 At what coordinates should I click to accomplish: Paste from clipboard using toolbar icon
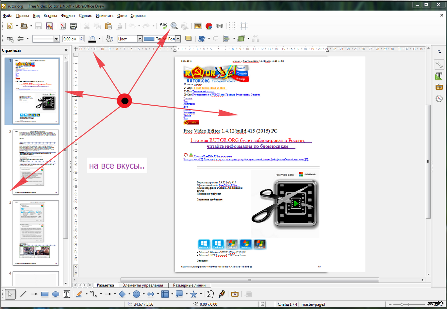[108, 26]
